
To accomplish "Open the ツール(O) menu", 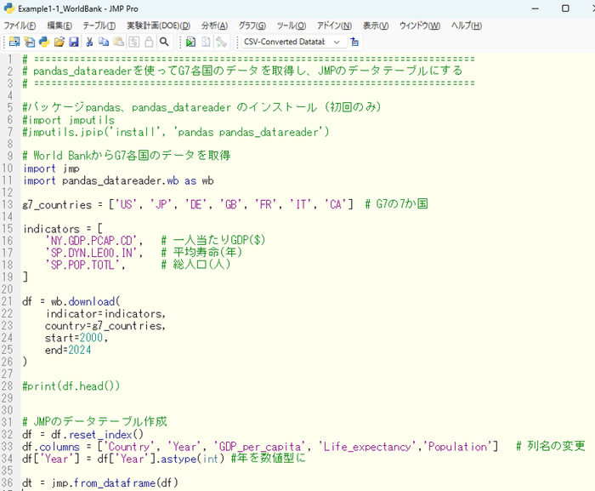I will (x=292, y=26).
